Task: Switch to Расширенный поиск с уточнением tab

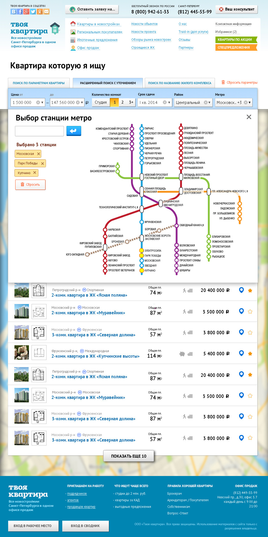Action: tap(108, 83)
